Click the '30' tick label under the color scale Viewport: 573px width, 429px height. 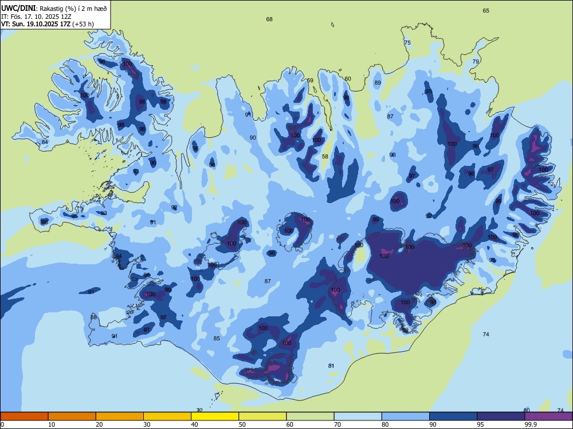point(147,424)
